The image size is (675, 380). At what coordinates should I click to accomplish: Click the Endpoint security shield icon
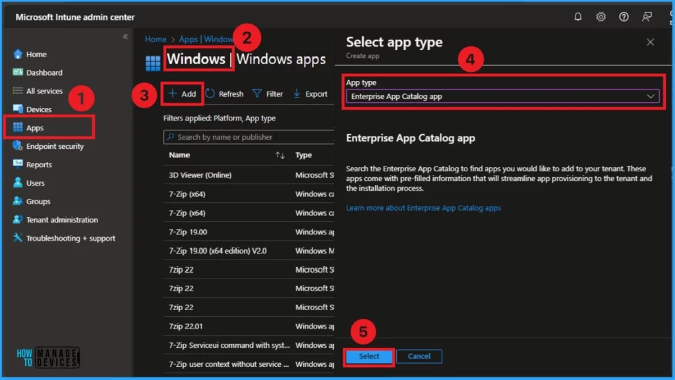(x=18, y=146)
